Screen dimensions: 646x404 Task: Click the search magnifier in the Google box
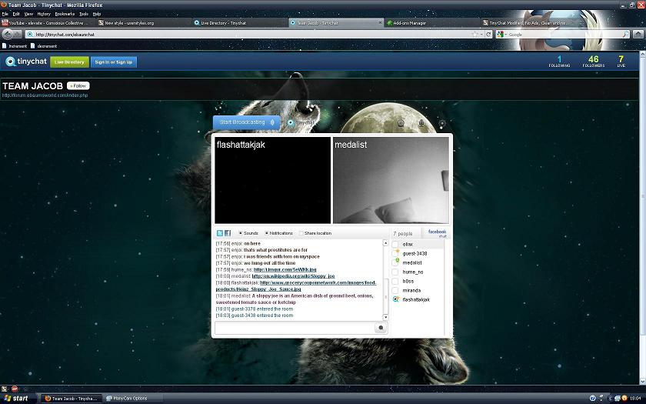click(x=625, y=35)
